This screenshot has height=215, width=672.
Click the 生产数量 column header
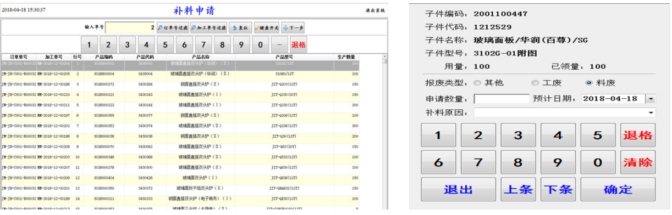tap(346, 56)
